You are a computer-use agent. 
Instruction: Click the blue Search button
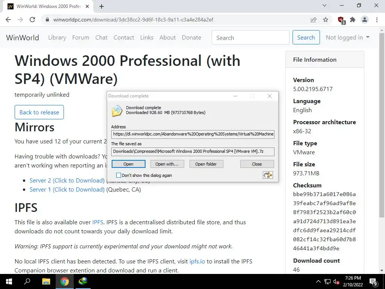(306, 37)
